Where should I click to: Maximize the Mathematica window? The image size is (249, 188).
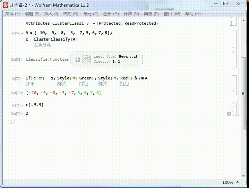pos(225,3)
